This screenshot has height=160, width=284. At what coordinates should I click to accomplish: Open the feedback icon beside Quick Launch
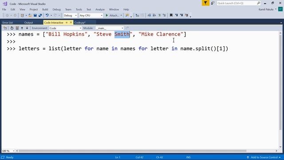(x=213, y=3)
